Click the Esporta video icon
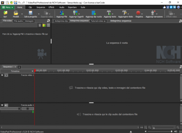The height and width of the screenshot is (133, 182). coord(46,13)
